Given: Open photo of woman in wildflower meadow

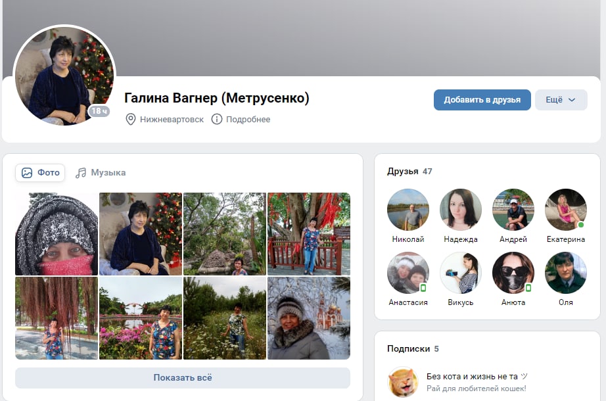Looking at the screenshot, I should tap(225, 318).
